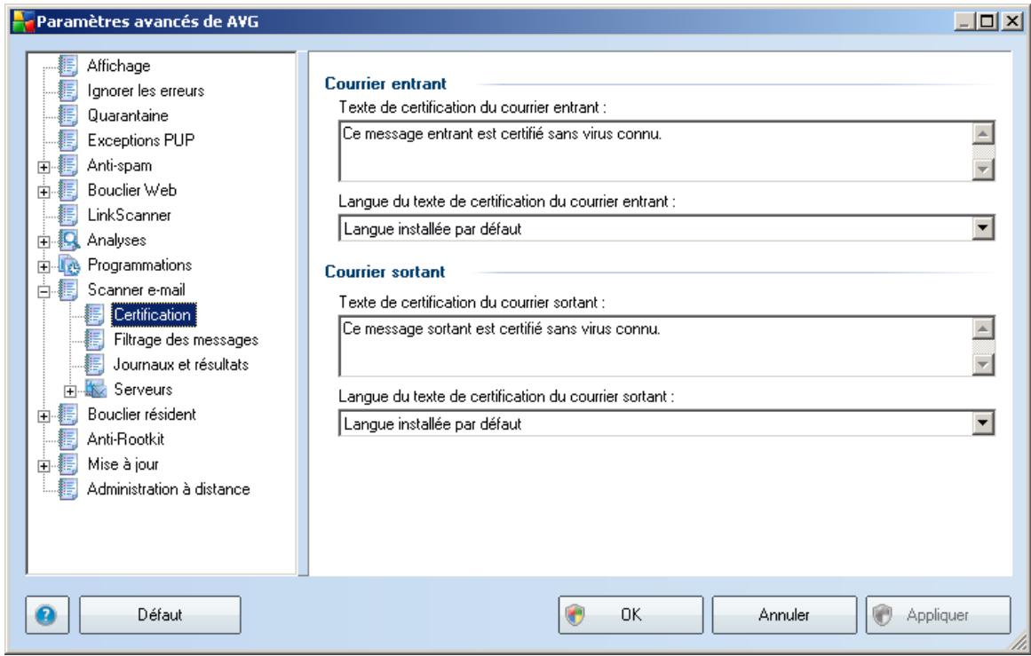
Task: Select Exceptions PUP tree item
Action: point(140,140)
